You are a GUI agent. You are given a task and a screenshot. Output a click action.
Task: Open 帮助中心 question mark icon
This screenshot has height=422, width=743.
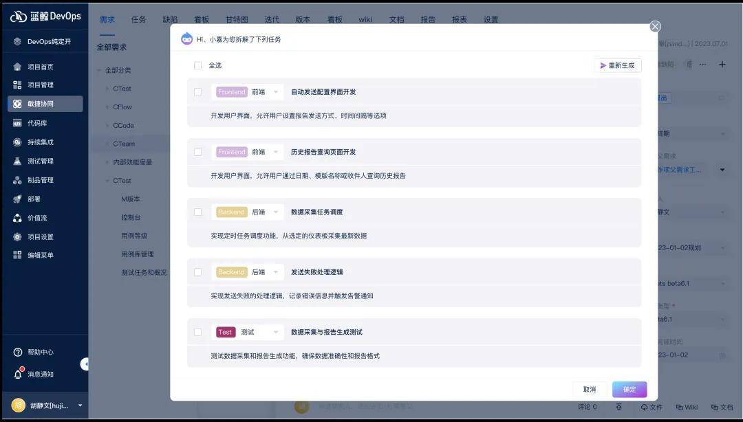click(18, 352)
